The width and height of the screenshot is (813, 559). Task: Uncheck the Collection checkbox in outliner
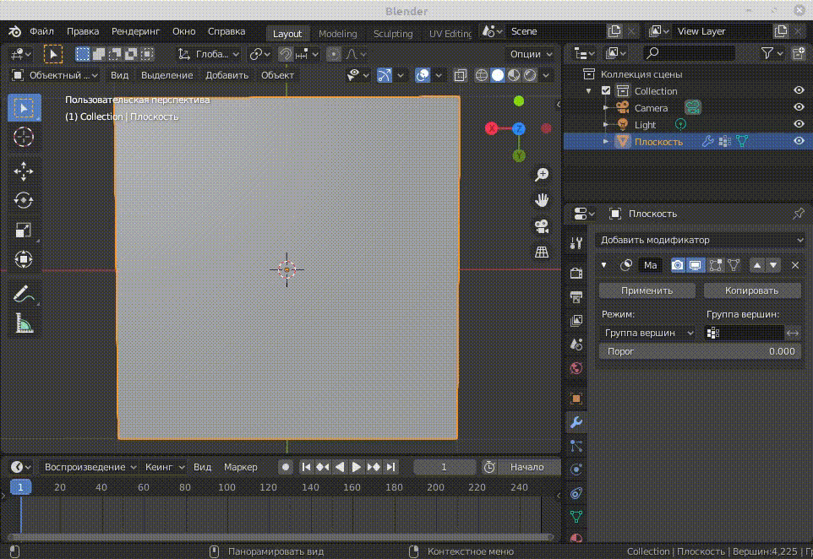point(606,91)
